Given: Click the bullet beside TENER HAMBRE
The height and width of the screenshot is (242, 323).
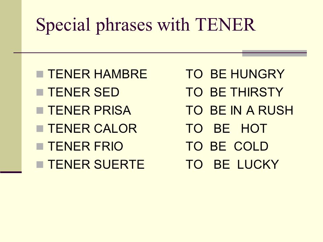Looking at the screenshot, I should [x=40, y=74].
